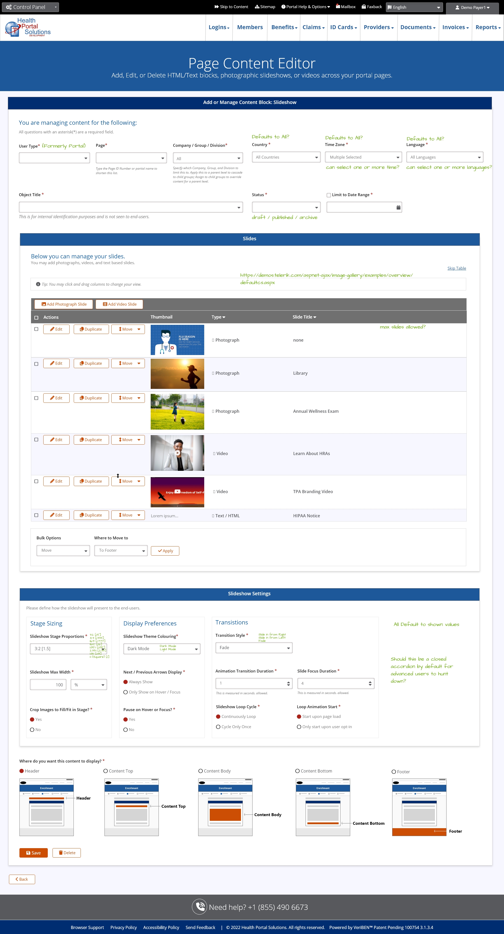504x934 pixels.
Task: Open the Page dropdown
Action: coord(131,158)
